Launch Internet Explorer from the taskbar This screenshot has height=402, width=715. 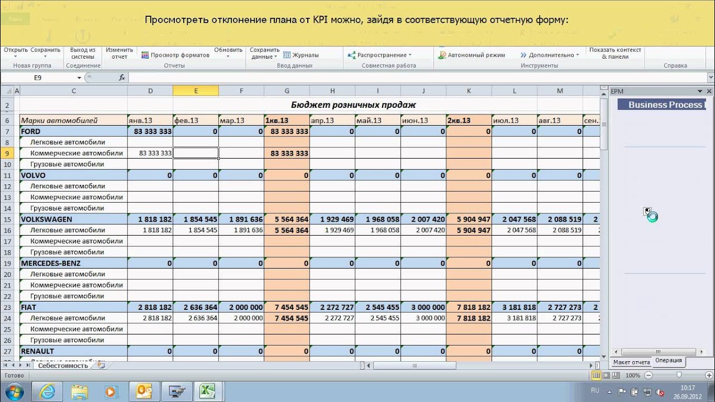click(x=47, y=391)
